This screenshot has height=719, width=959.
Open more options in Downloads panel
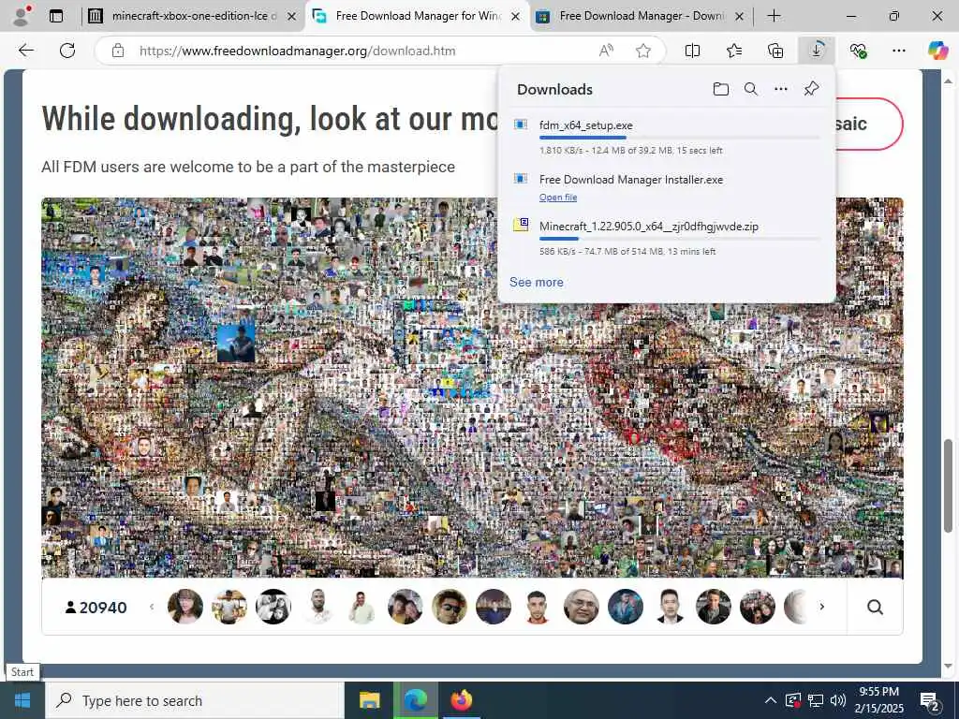click(x=781, y=89)
